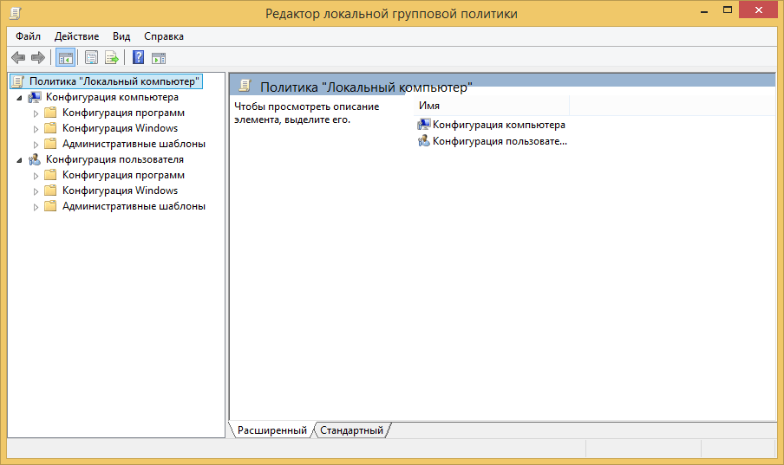The image size is (784, 465).
Task: Collapse the Конфигурация компьютера tree node
Action: [19, 98]
